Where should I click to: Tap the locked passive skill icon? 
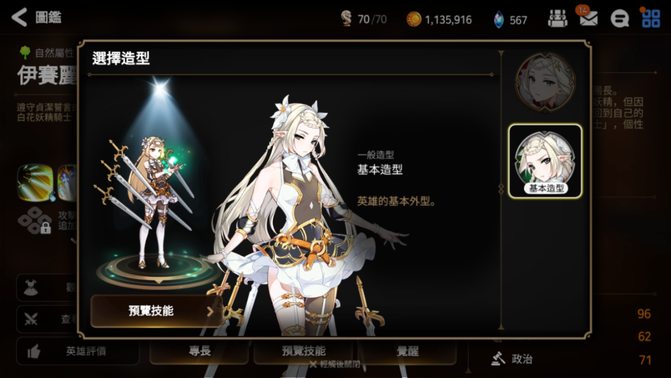point(34,221)
